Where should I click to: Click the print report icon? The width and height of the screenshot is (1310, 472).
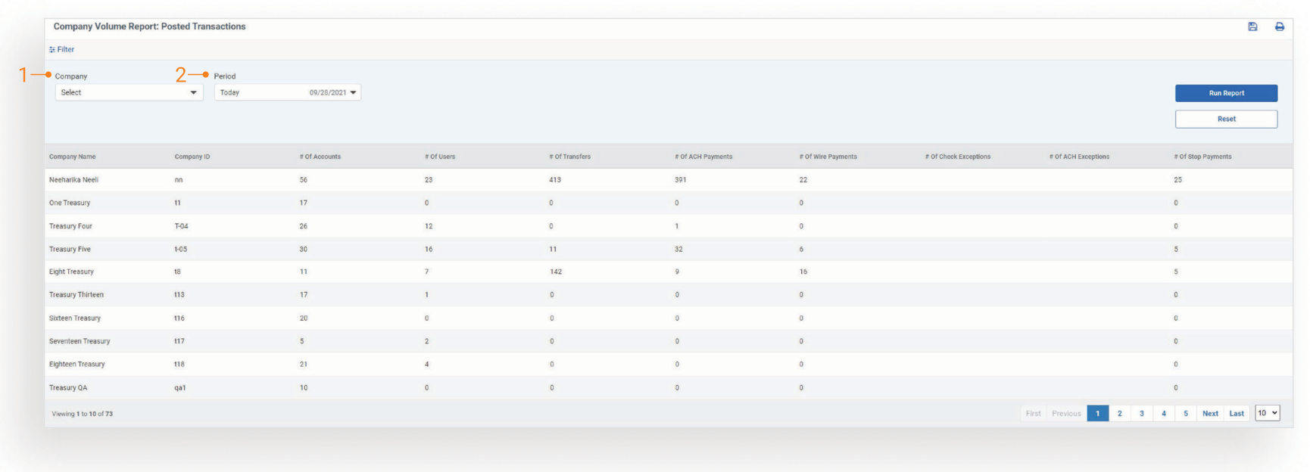tap(1280, 26)
